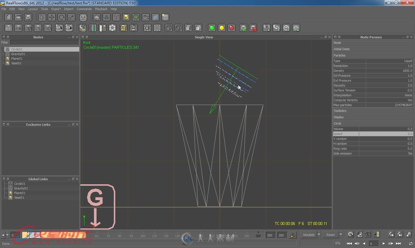Image resolution: width=415 pixels, height=248 pixels.
Task: Open the Edit menu
Action: click(12, 9)
